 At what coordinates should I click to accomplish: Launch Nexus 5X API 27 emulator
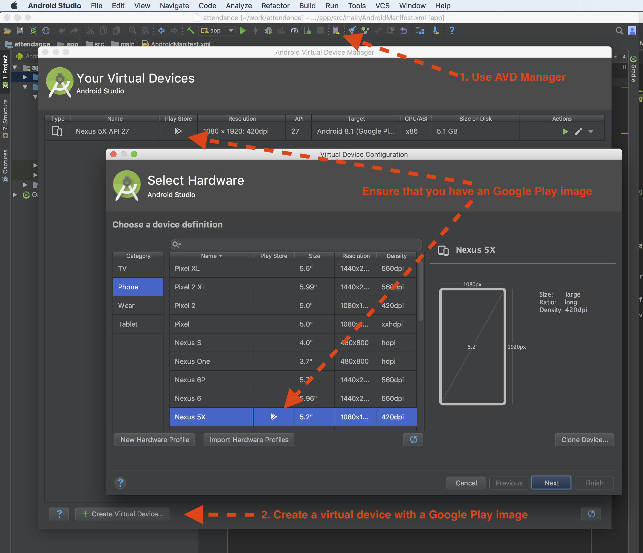tap(565, 131)
